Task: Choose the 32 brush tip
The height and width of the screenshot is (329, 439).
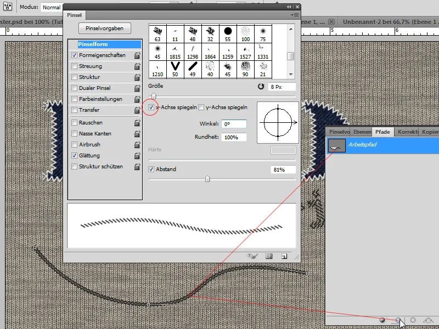Action: click(210, 34)
